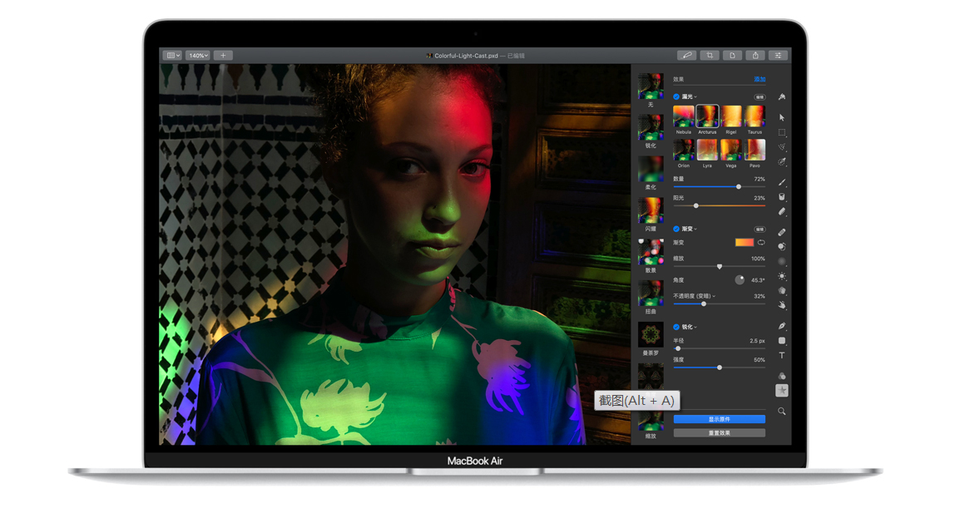Disable the 漏光 effect checkbox
Screen dimensions: 975x528
click(676, 97)
